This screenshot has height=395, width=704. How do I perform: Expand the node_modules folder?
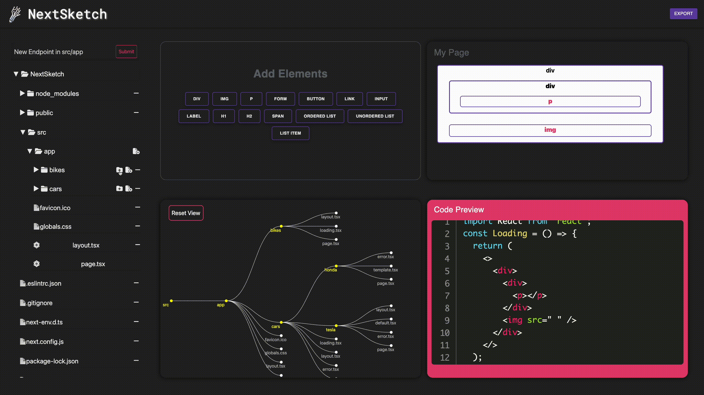[x=23, y=93]
